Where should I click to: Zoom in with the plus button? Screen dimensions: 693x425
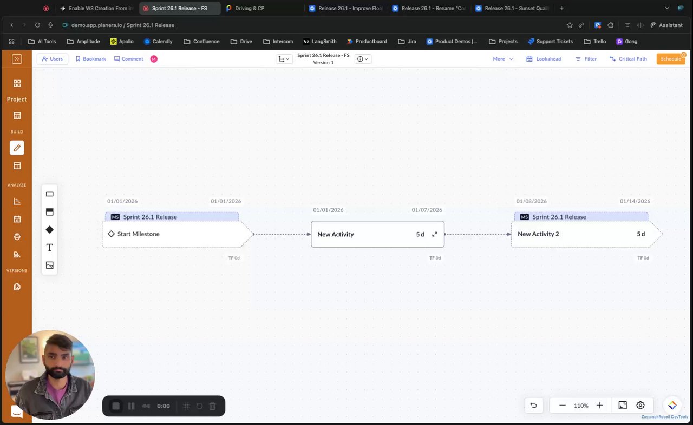[x=599, y=406]
